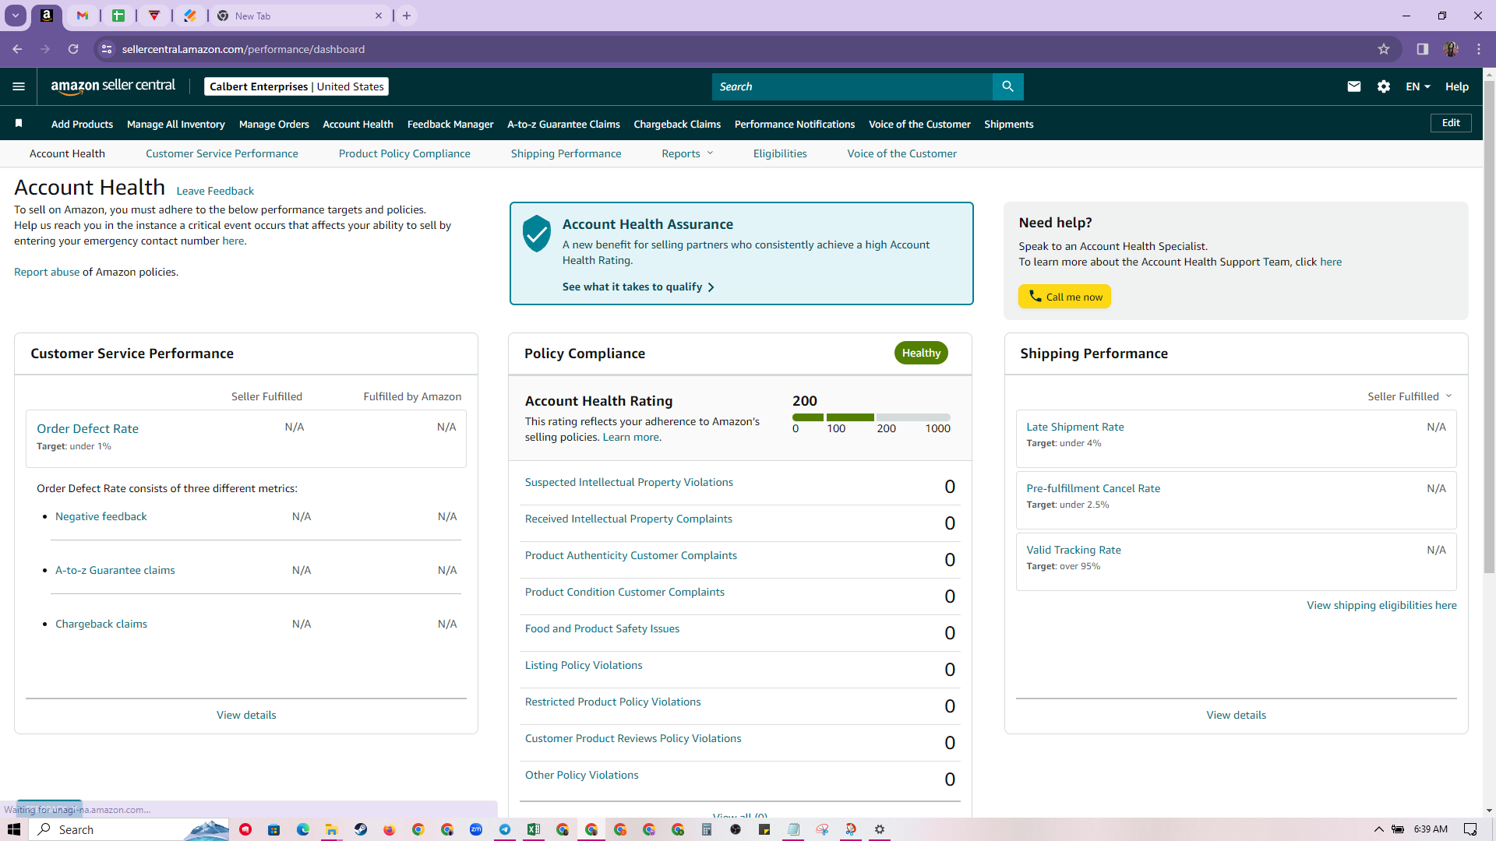Open the Chrome three-dot menu

(x=1479, y=49)
